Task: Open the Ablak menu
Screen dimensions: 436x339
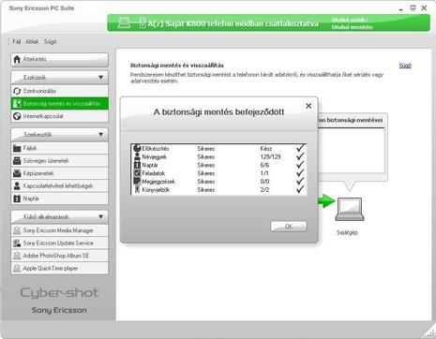Action: click(x=32, y=41)
